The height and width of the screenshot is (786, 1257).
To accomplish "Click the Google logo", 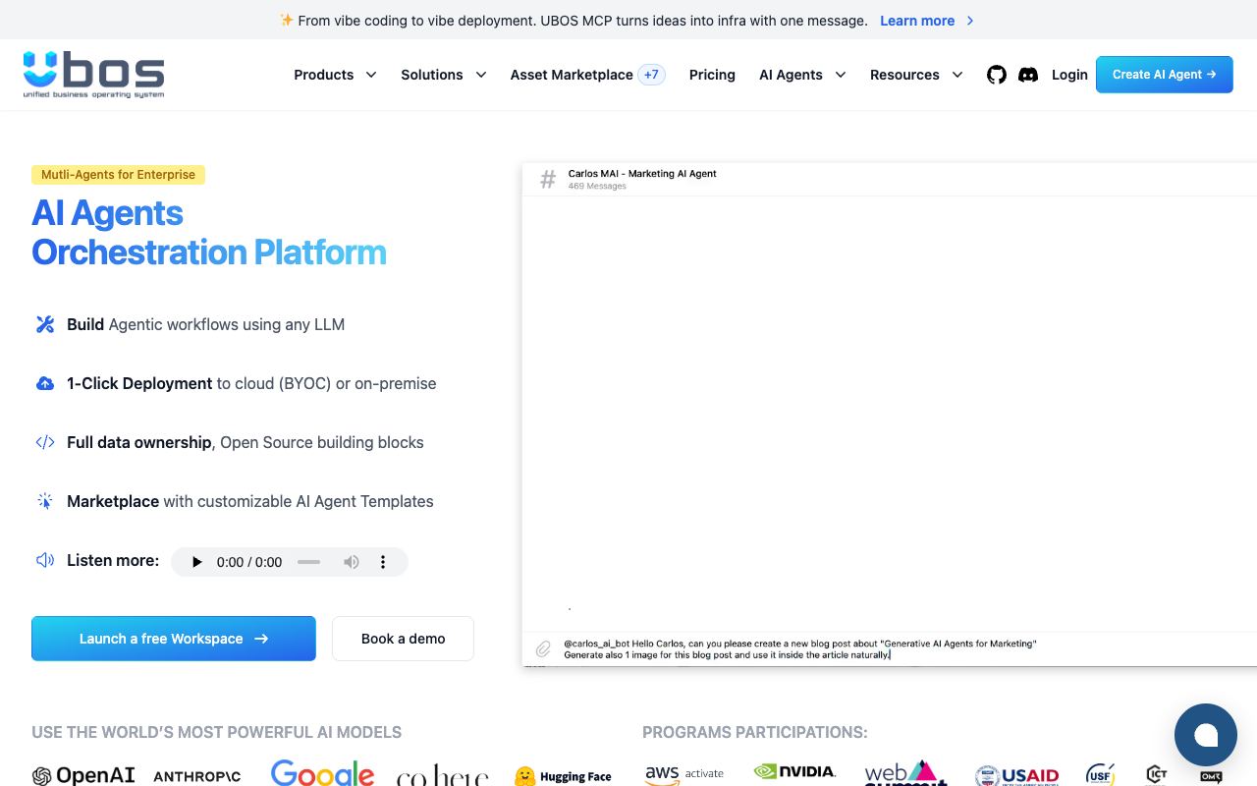I will pos(322,773).
